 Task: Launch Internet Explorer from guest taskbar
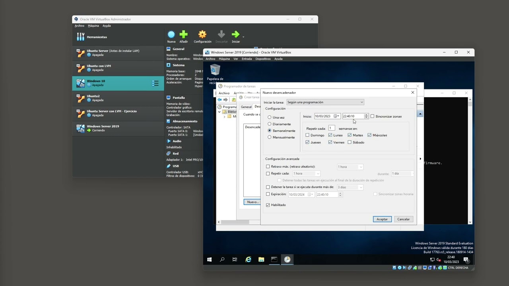(248, 260)
